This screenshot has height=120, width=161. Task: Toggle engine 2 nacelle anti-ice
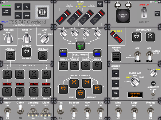74,83
